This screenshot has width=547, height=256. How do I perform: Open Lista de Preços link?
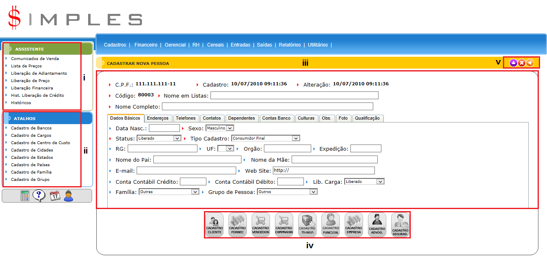[x=26, y=66]
